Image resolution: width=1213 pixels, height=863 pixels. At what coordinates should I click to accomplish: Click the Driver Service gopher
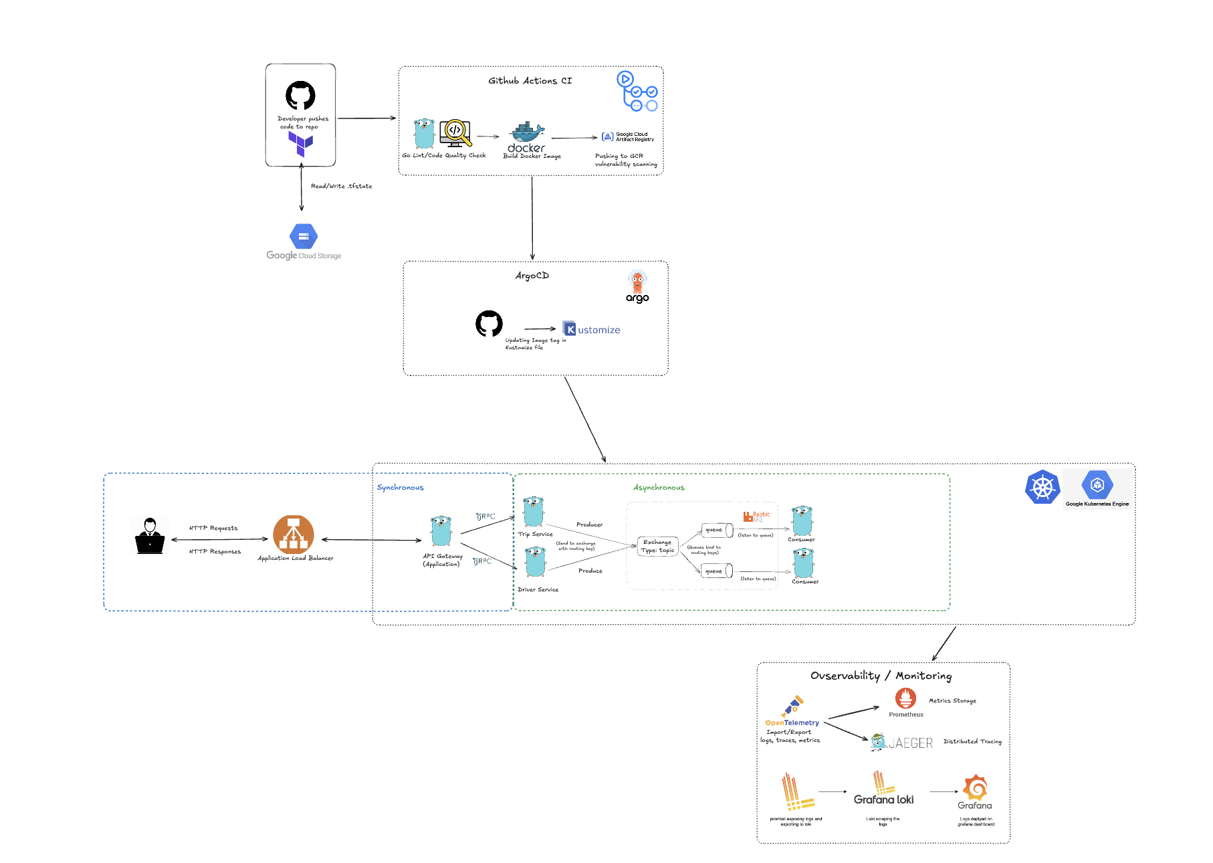(x=535, y=562)
